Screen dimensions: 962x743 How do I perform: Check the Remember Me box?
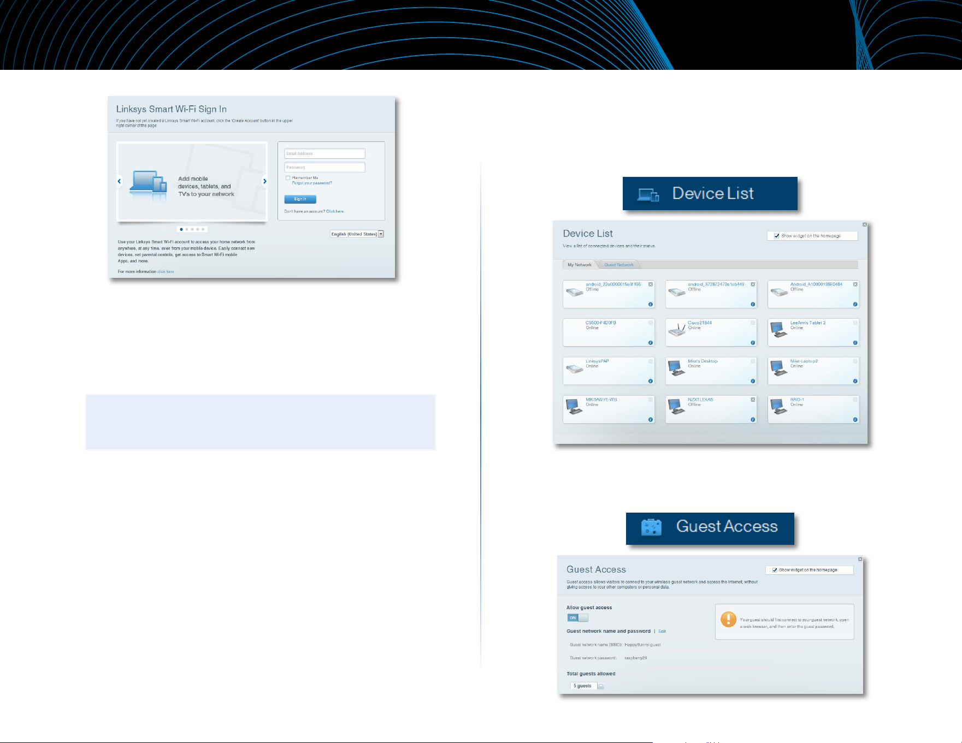coord(288,178)
